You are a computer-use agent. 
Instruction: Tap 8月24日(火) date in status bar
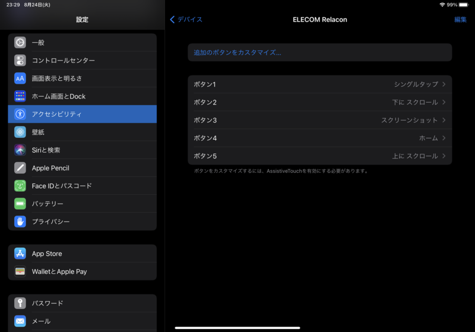coord(37,5)
